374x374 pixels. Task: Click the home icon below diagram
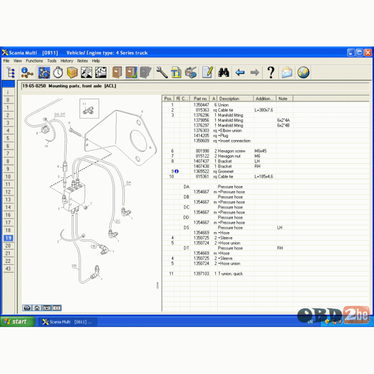37,308
